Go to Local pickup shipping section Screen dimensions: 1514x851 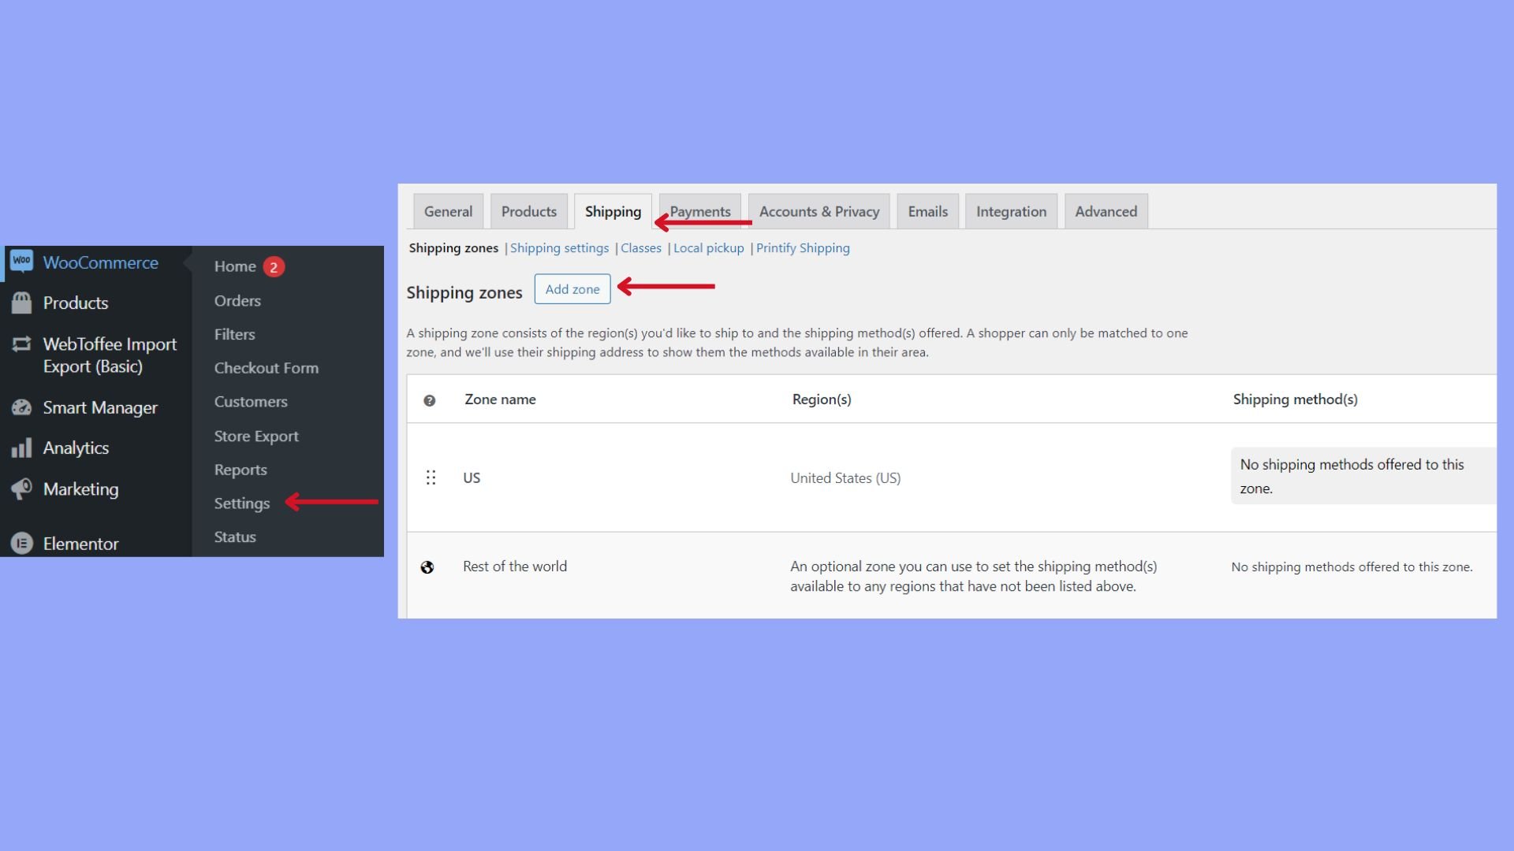[x=708, y=248]
